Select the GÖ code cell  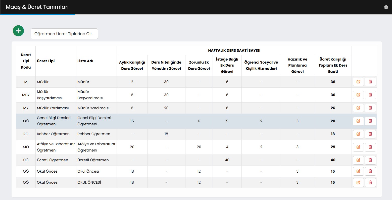pos(26,121)
